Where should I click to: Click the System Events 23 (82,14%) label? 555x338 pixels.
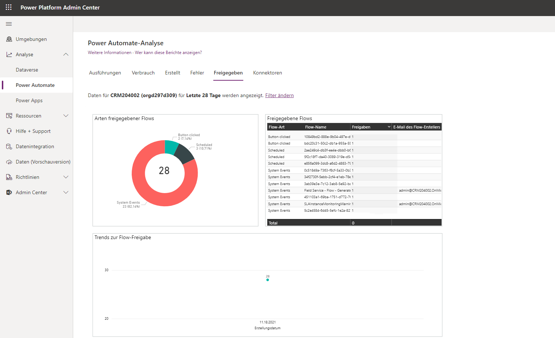[128, 204]
